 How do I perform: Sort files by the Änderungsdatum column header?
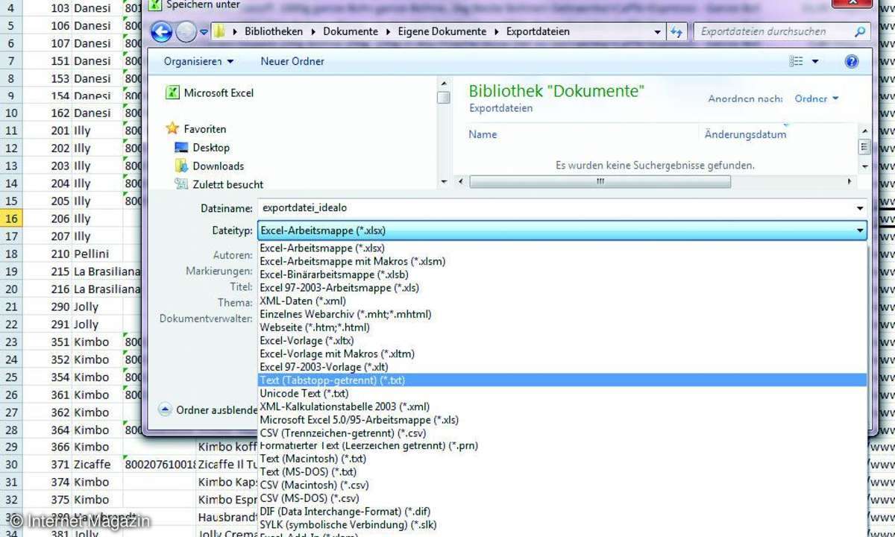coord(746,135)
